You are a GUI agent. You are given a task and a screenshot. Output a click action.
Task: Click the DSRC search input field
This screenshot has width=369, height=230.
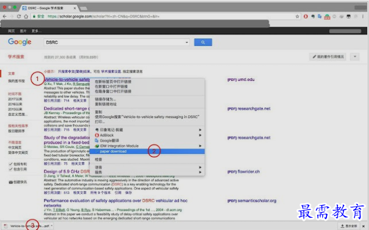(x=114, y=43)
